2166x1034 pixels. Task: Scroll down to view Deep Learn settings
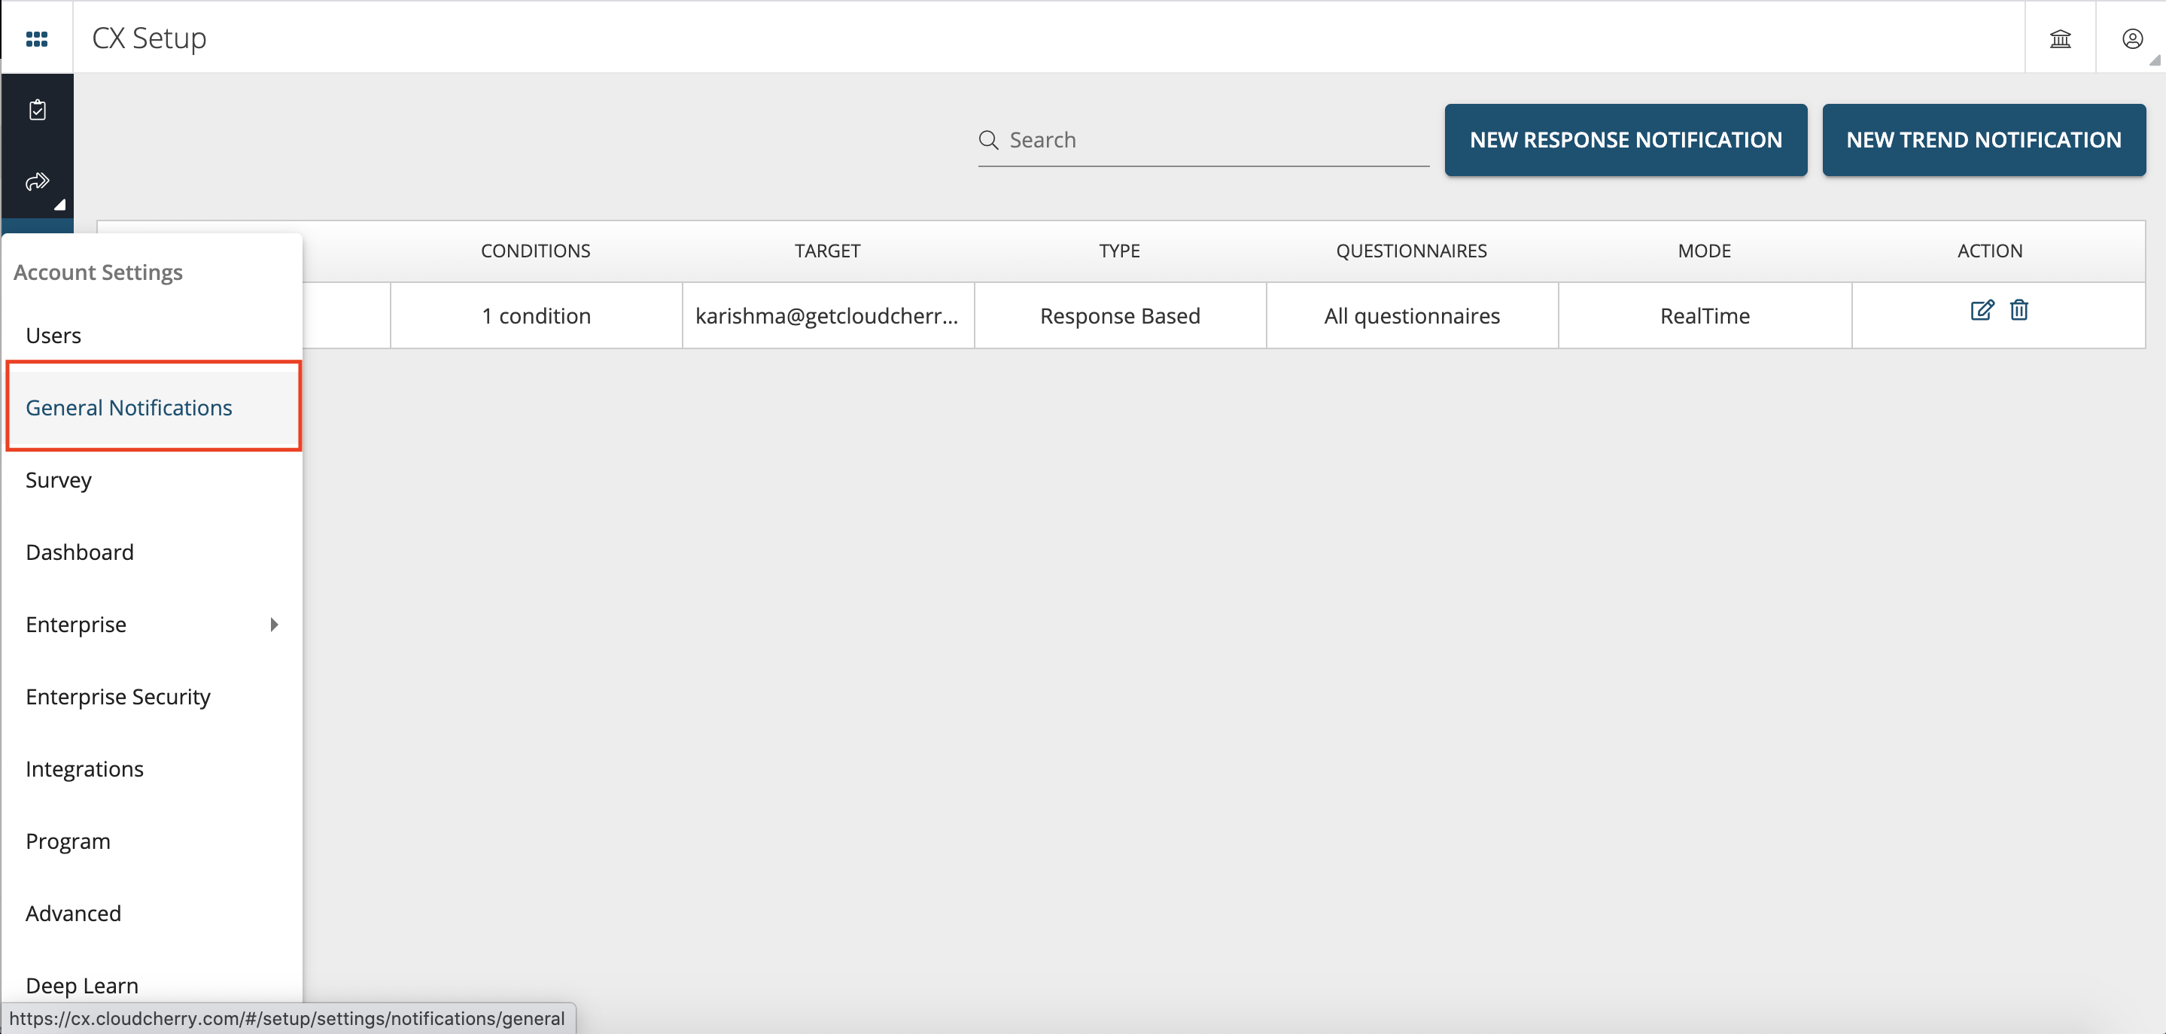click(x=81, y=986)
